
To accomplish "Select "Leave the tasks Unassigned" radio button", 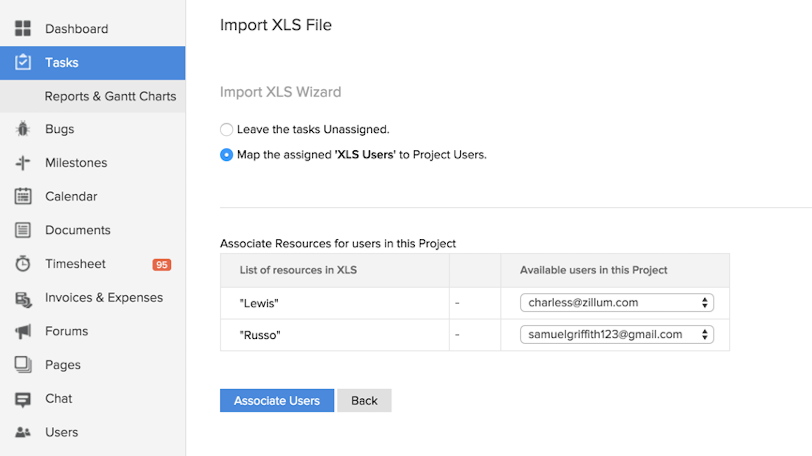I will (226, 129).
